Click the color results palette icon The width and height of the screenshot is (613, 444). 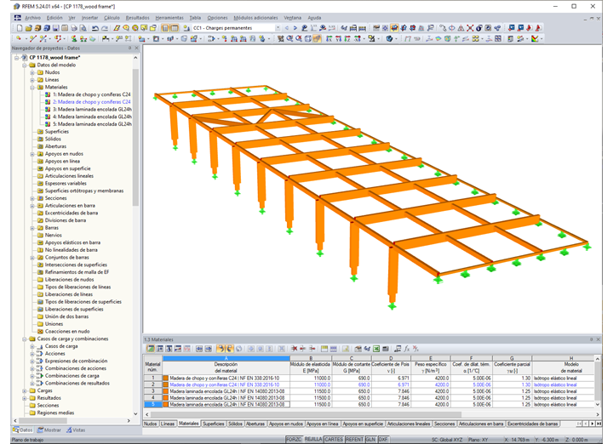[x=535, y=38]
